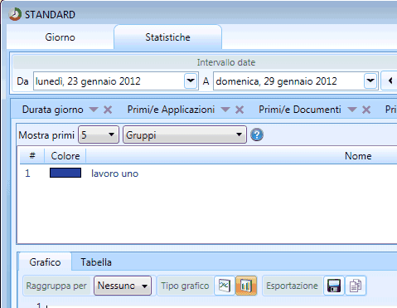The image size is (397, 308).
Task: Close the Durata giorno panel with X
Action: click(108, 110)
